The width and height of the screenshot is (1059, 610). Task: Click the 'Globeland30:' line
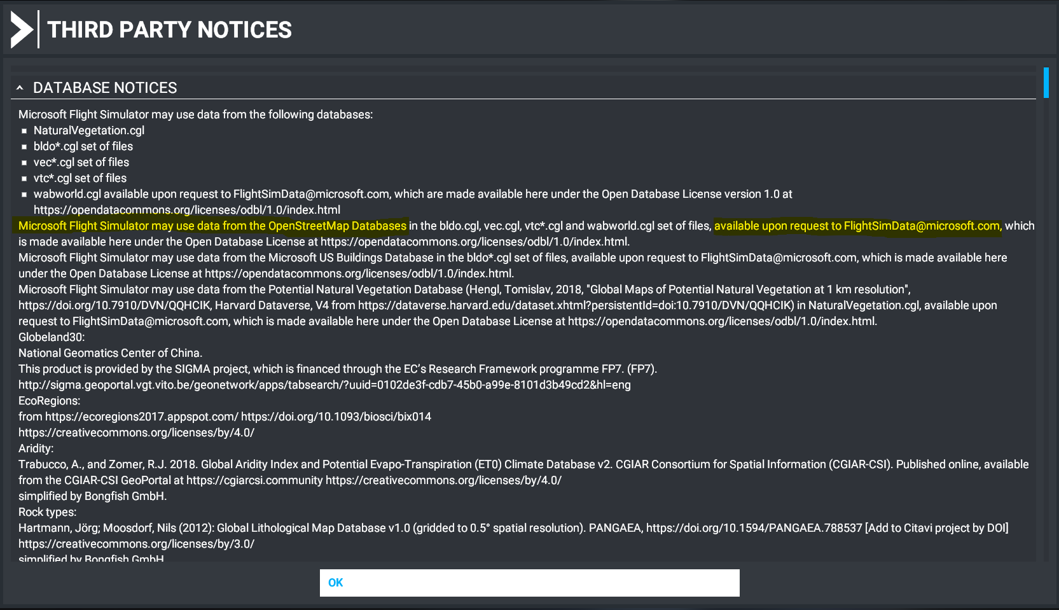coord(52,337)
